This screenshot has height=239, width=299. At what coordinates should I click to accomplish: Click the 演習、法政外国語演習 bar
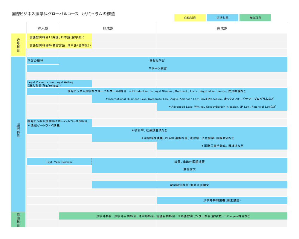pyautogui.click(x=190, y=162)
